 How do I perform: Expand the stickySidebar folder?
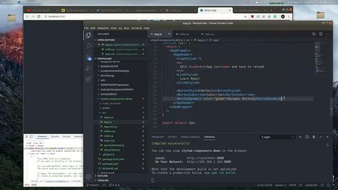pos(109,94)
